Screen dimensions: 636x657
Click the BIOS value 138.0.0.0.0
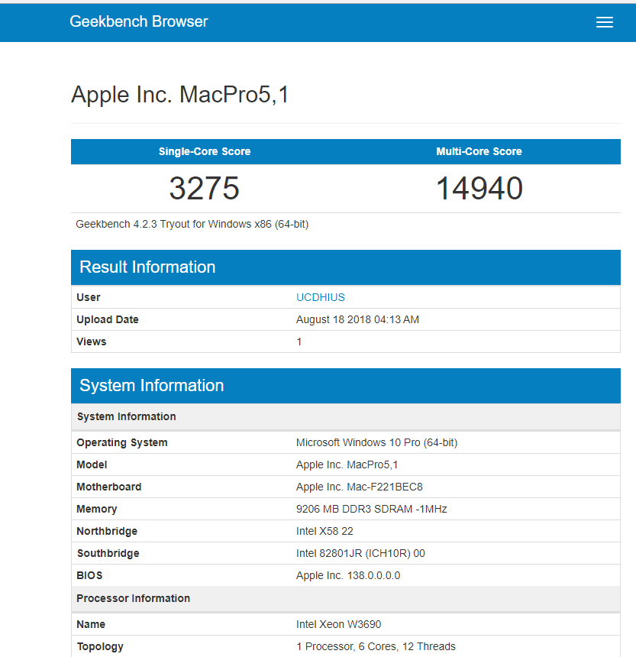click(x=347, y=575)
